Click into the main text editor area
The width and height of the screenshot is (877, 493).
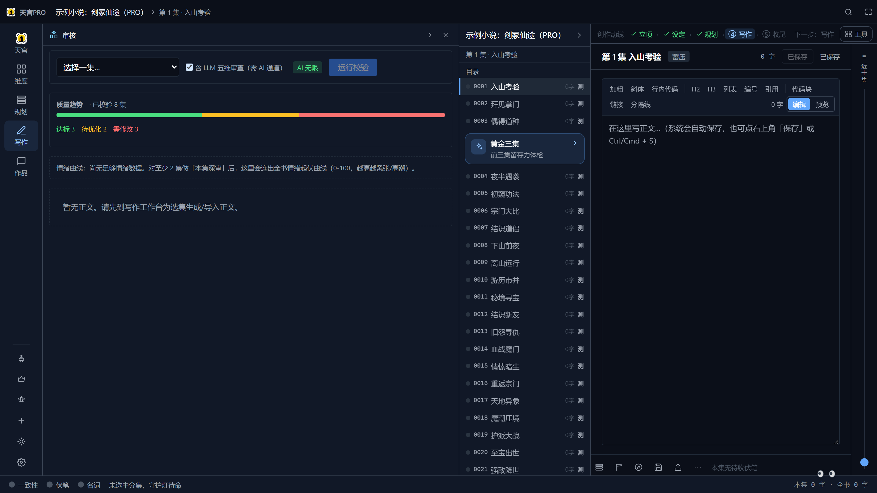point(721,280)
